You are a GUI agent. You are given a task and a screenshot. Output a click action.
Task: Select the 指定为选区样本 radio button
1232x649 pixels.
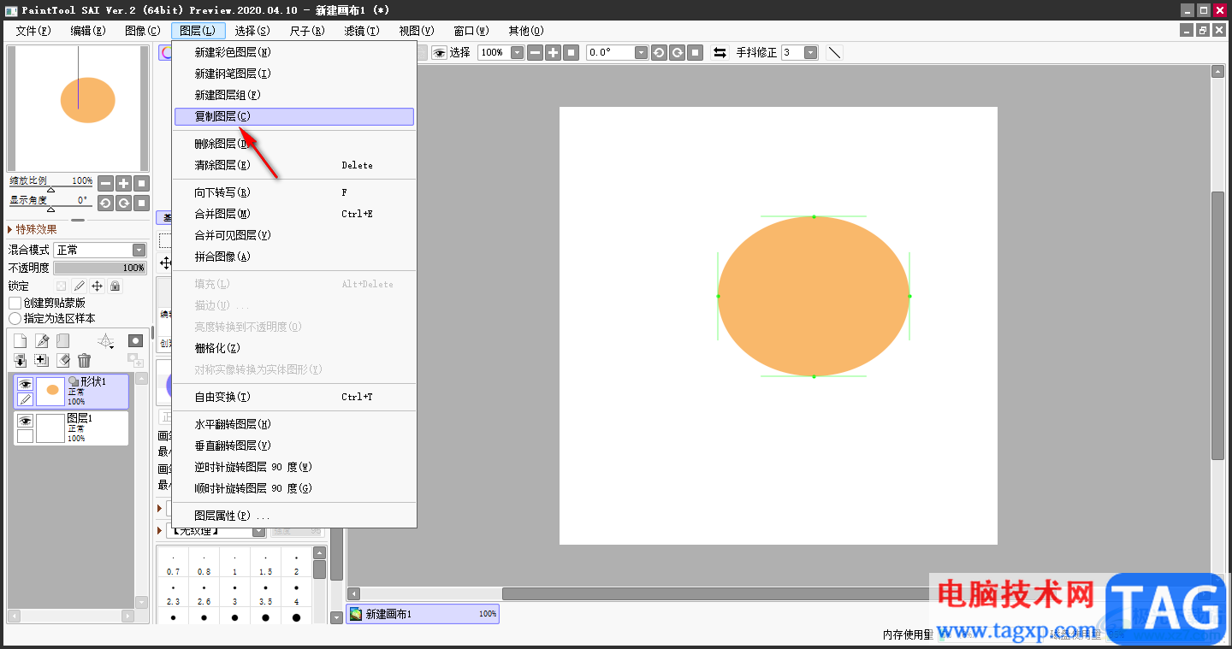(x=15, y=318)
